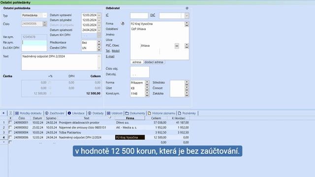The image size is (315, 177).
Task: Expand the Středisko list button
Action: tap(187, 83)
